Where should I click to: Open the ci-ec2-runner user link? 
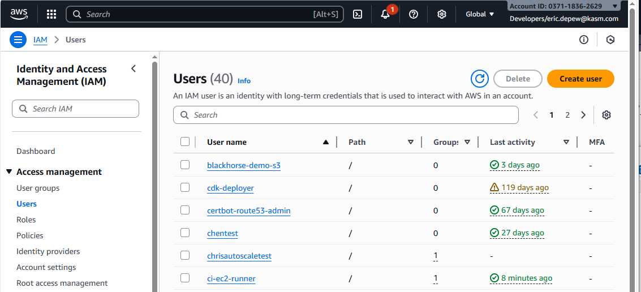231,278
